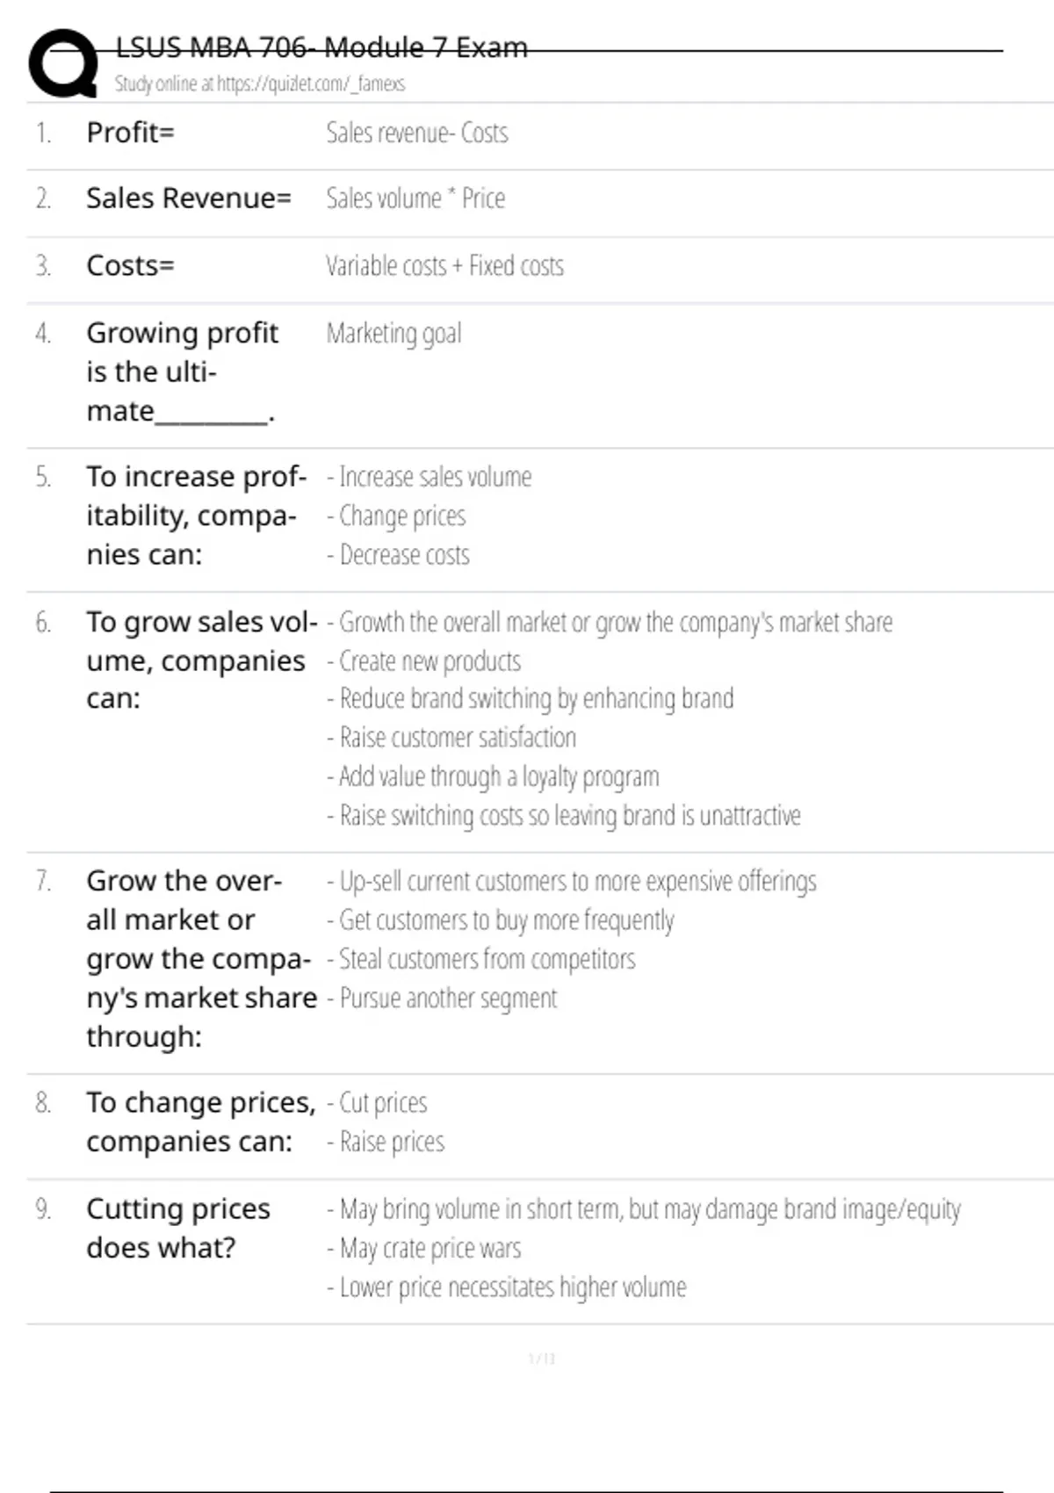This screenshot has height=1493, width=1054.
Task: Select the "Cutting prices does what?" term
Action: click(178, 1228)
